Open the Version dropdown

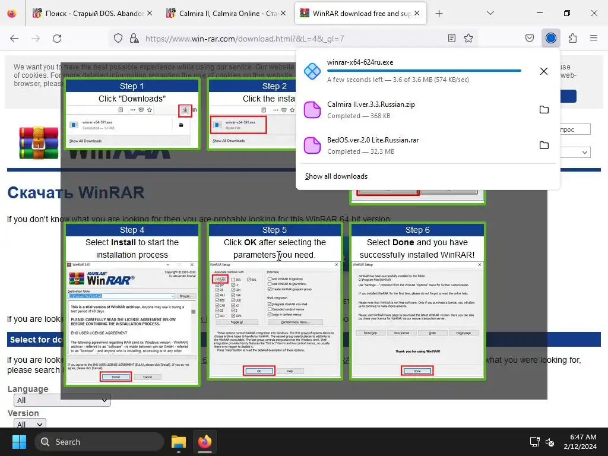30,423
